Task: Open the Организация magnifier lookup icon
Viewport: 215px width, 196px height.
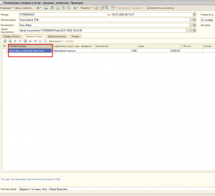Action: [194, 20]
